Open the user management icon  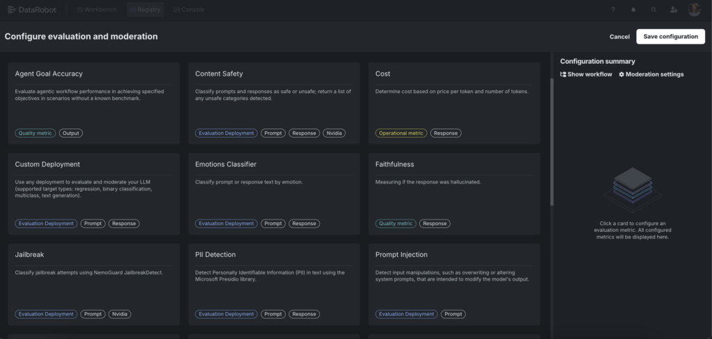(x=673, y=10)
